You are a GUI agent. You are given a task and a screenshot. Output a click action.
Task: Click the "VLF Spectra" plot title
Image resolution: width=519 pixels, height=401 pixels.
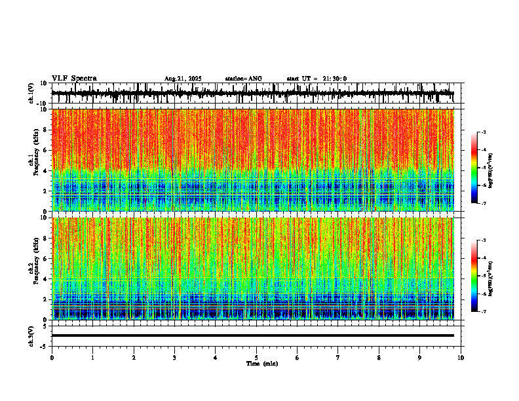tap(74, 79)
